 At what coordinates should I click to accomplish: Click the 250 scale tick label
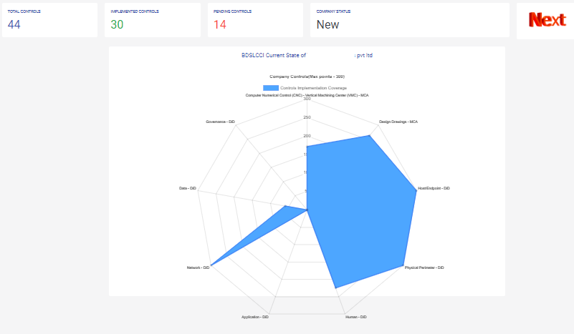point(307,117)
